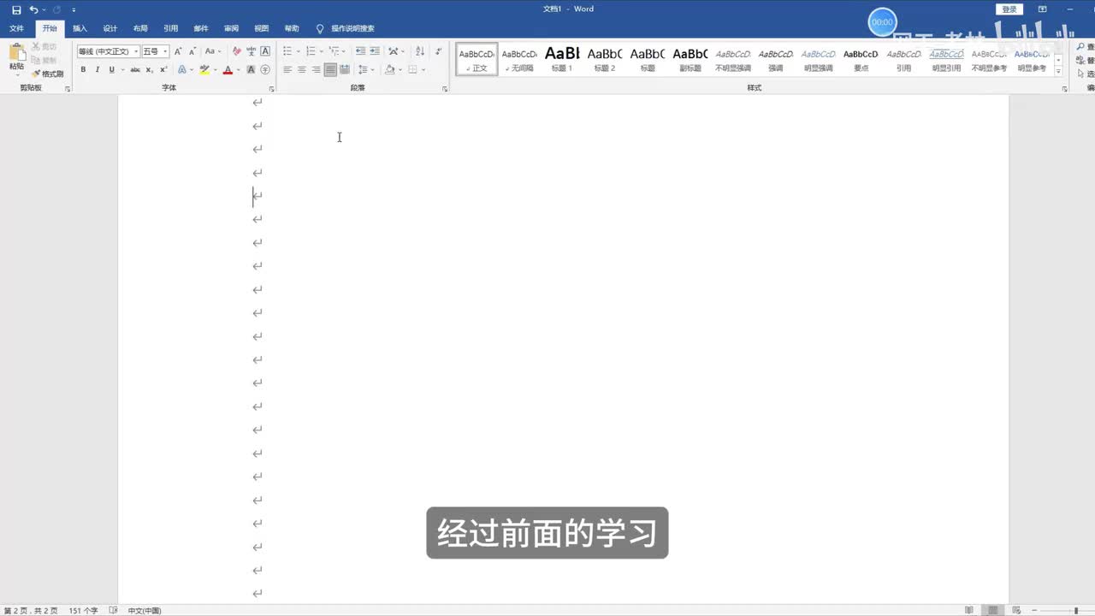Click the Save icon in quick access toolbar
Screen dimensions: 1095x616
tap(16, 9)
